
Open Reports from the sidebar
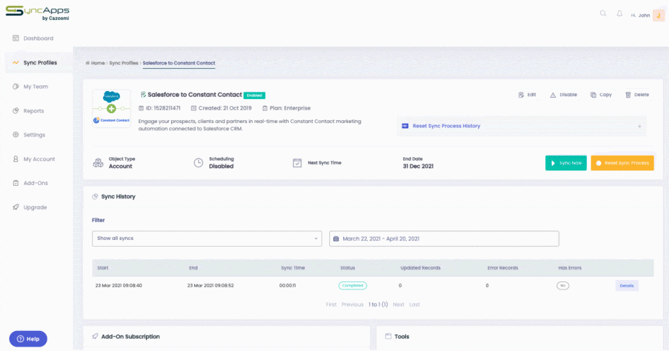click(x=28, y=111)
